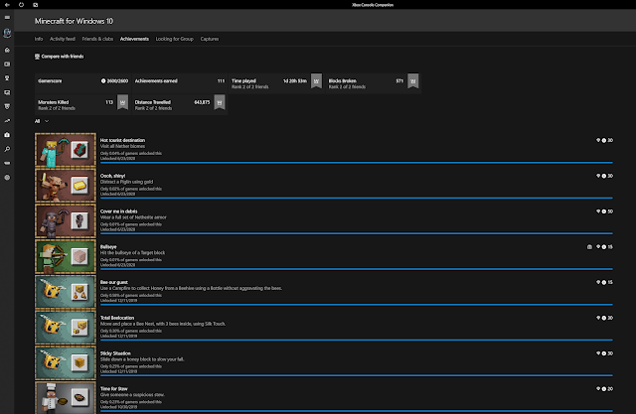The height and width of the screenshot is (414, 636).
Task: Open the Achievements trophy icon in the sidebar
Action: pyautogui.click(x=7, y=78)
